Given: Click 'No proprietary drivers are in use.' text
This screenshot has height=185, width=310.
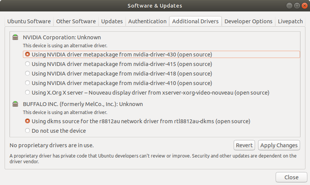Looking at the screenshot, I should tap(52, 145).
